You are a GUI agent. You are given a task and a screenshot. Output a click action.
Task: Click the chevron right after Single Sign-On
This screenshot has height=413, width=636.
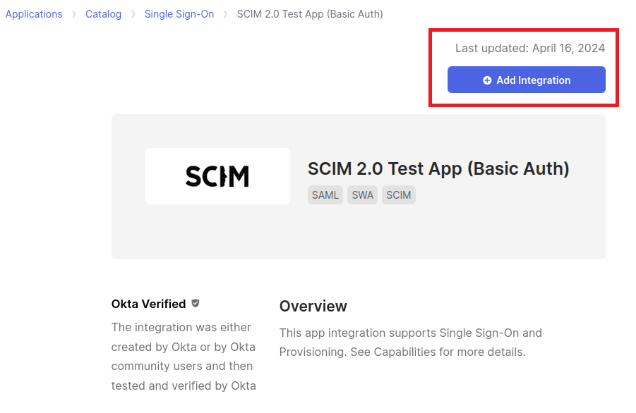coord(226,14)
